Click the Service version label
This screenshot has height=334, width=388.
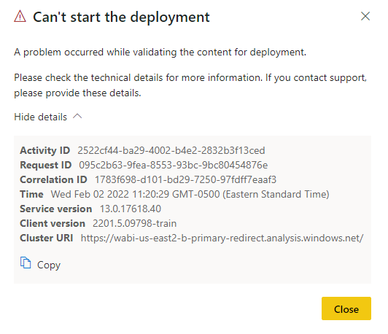coord(56,209)
